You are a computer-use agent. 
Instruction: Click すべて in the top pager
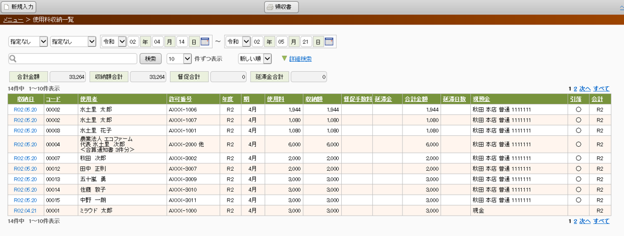click(601, 89)
